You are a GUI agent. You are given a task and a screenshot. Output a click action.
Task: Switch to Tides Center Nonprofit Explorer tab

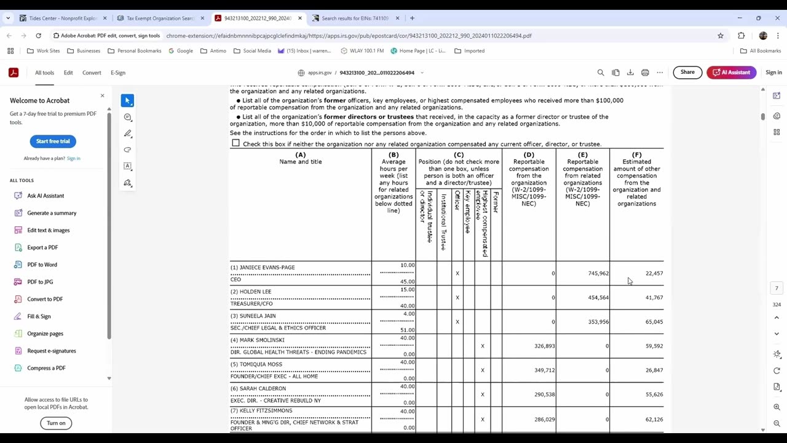point(62,18)
